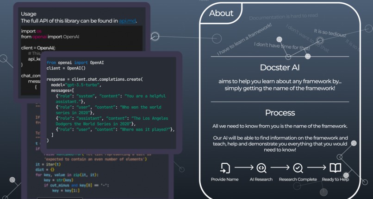Click "for key, value in zip(it, it):" line
The width and height of the screenshot is (373, 199).
67,175
